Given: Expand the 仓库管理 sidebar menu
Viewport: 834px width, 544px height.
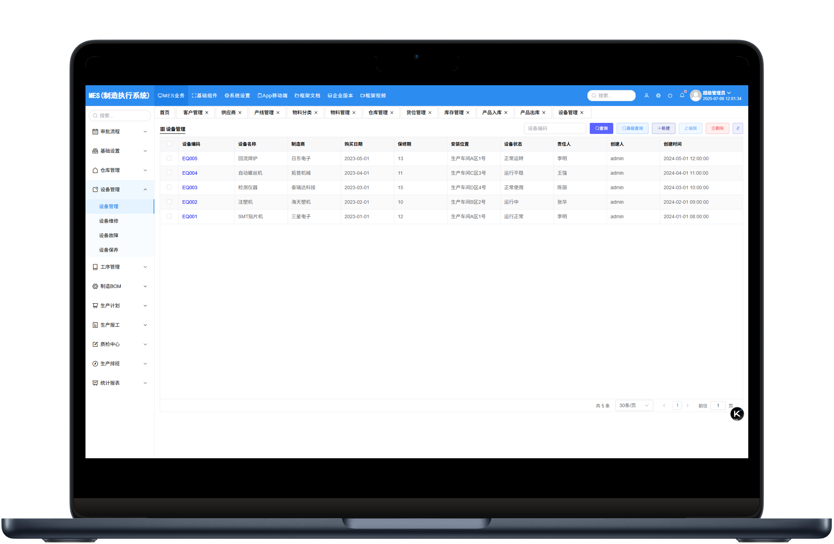Looking at the screenshot, I should (x=120, y=170).
